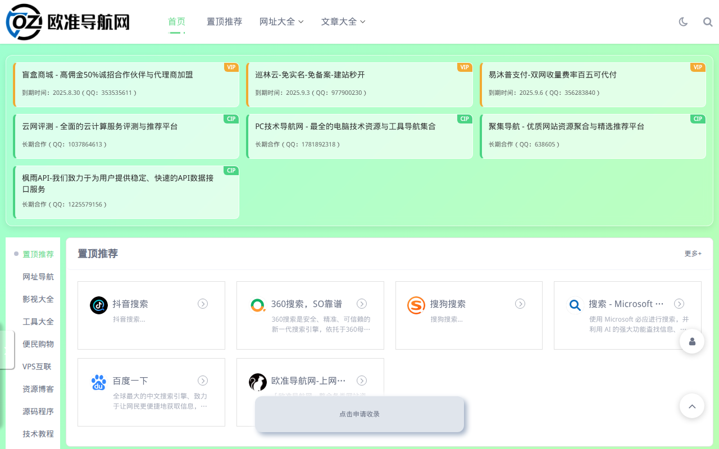719x449 pixels.
Task: Click the 百度一下 card description text
Action: pyautogui.click(x=160, y=401)
